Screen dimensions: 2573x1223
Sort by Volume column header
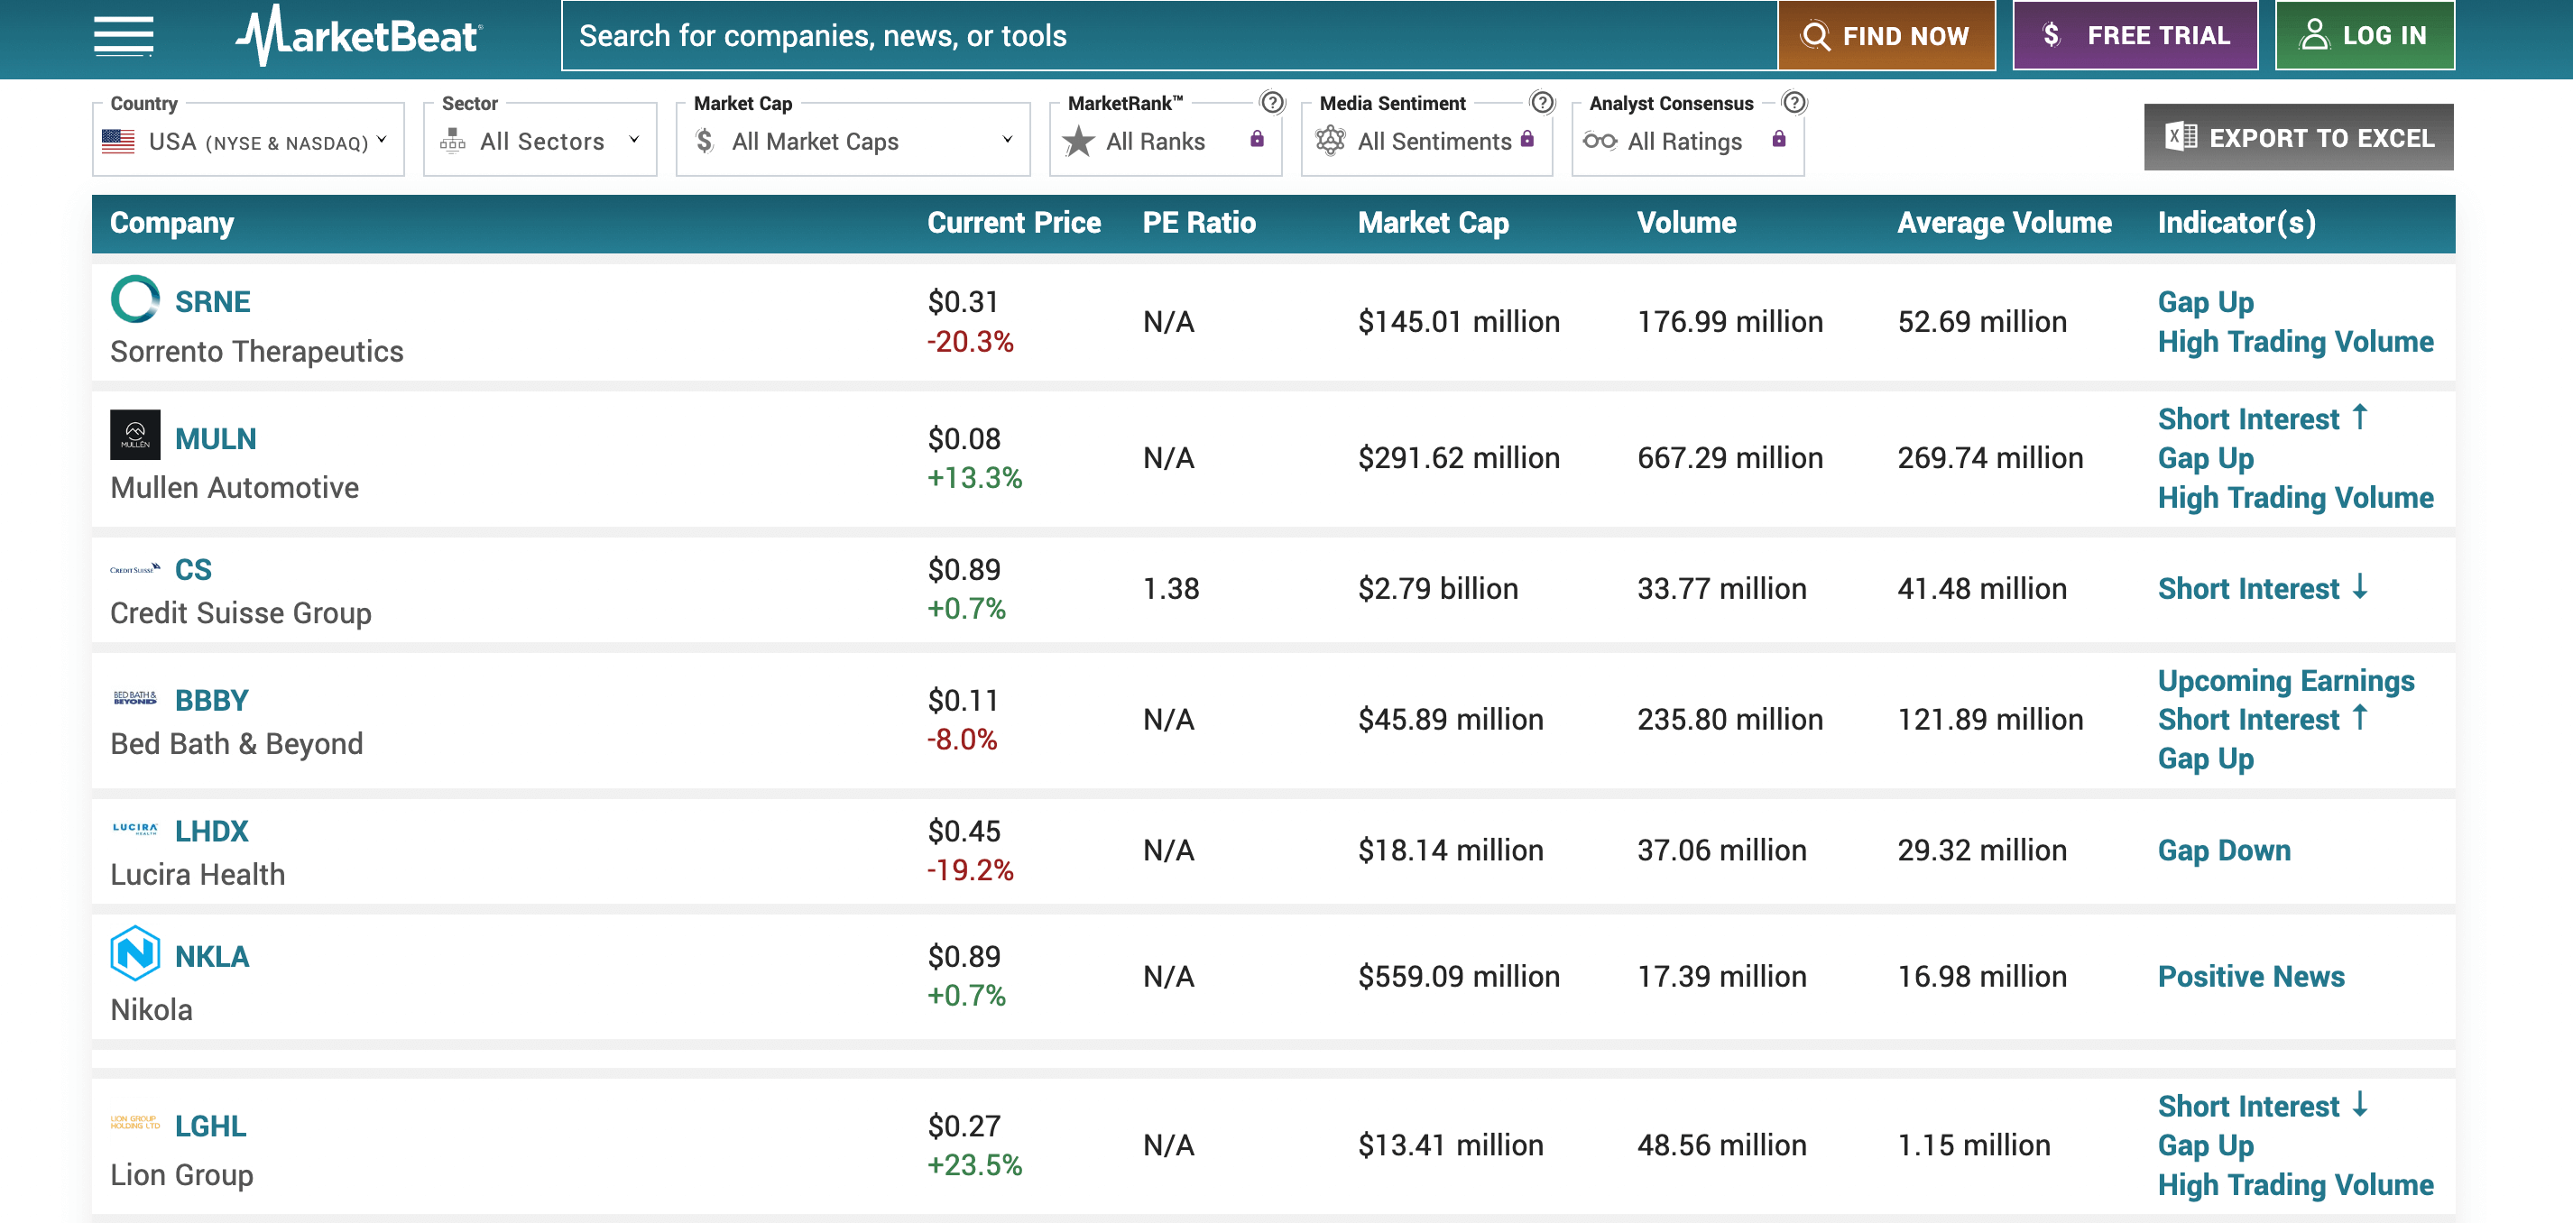click(1686, 223)
